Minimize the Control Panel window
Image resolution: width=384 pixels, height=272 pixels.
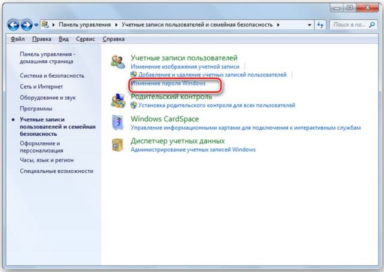pos(337,8)
